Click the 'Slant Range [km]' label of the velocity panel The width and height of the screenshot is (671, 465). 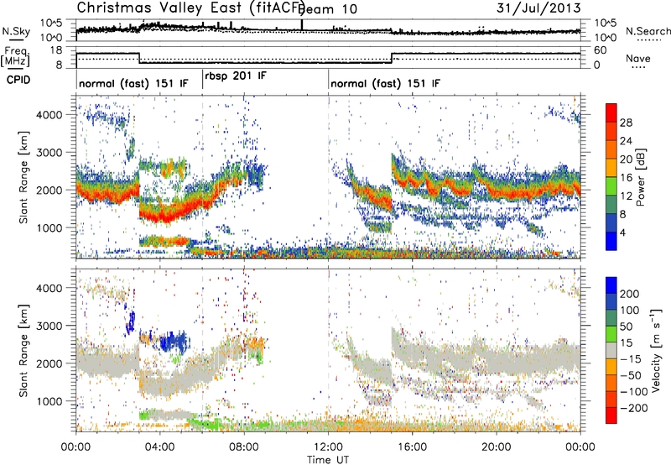(x=23, y=351)
